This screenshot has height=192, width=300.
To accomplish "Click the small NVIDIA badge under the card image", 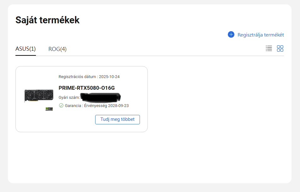I will click(49, 109).
